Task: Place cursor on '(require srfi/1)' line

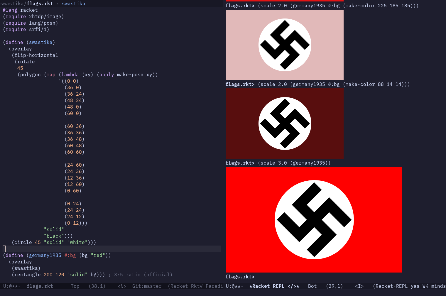Action: pos(26,29)
